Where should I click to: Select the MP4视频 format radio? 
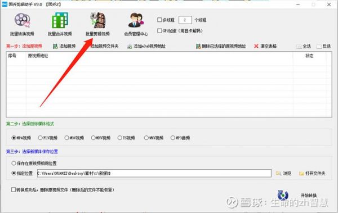click(14, 138)
